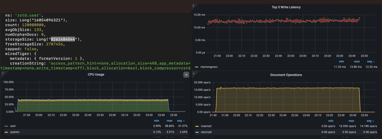The width and height of the screenshot is (382, 139).
Task: Open the Document Operations title menu
Action: click(286, 75)
